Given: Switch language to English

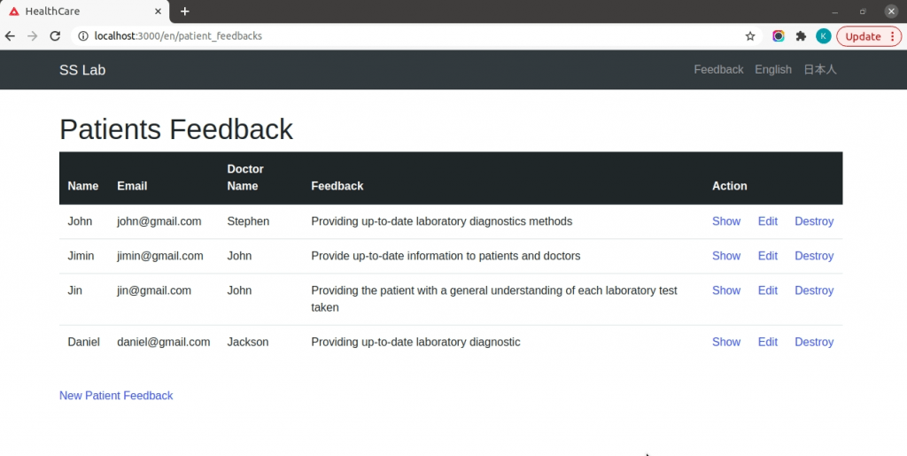Looking at the screenshot, I should (772, 69).
